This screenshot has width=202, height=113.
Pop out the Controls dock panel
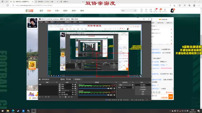pos(150,82)
